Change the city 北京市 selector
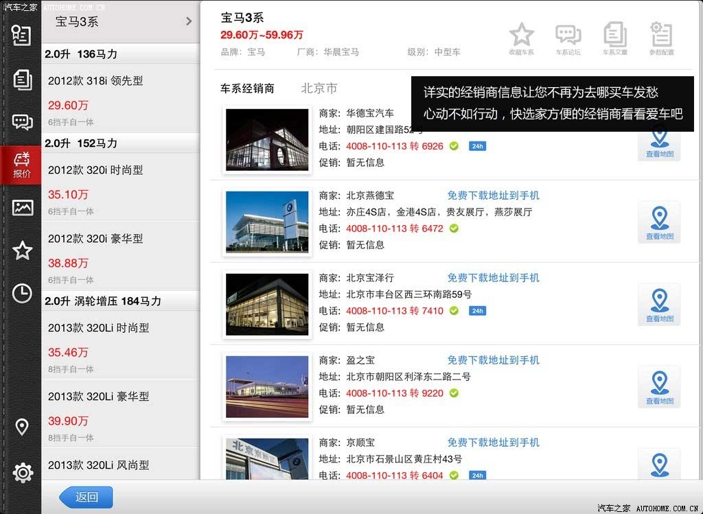The height and width of the screenshot is (514, 703). [319, 89]
